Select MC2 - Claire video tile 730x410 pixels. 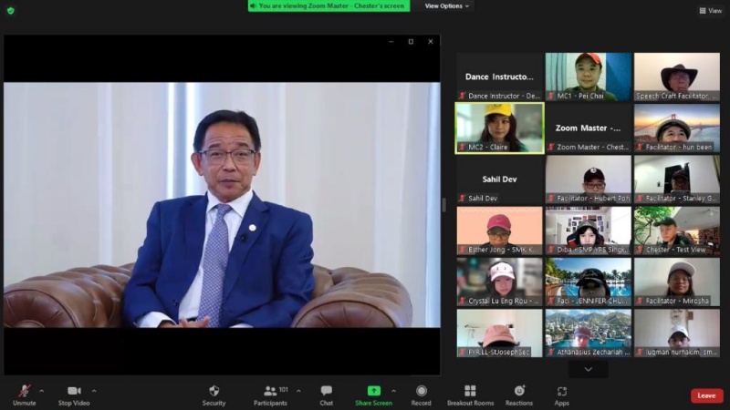click(x=499, y=128)
